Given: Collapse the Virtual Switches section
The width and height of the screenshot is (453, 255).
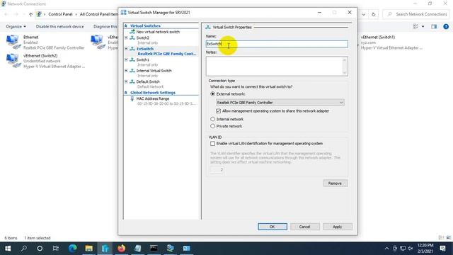Looking at the screenshot, I should pos(126,26).
